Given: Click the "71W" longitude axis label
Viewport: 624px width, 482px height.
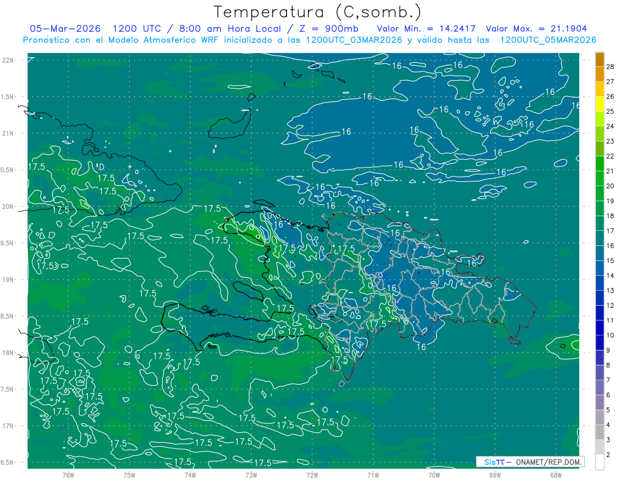Looking at the screenshot, I should (373, 475).
